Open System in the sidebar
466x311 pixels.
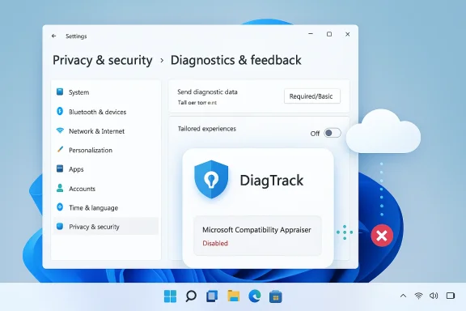pyautogui.click(x=105, y=92)
